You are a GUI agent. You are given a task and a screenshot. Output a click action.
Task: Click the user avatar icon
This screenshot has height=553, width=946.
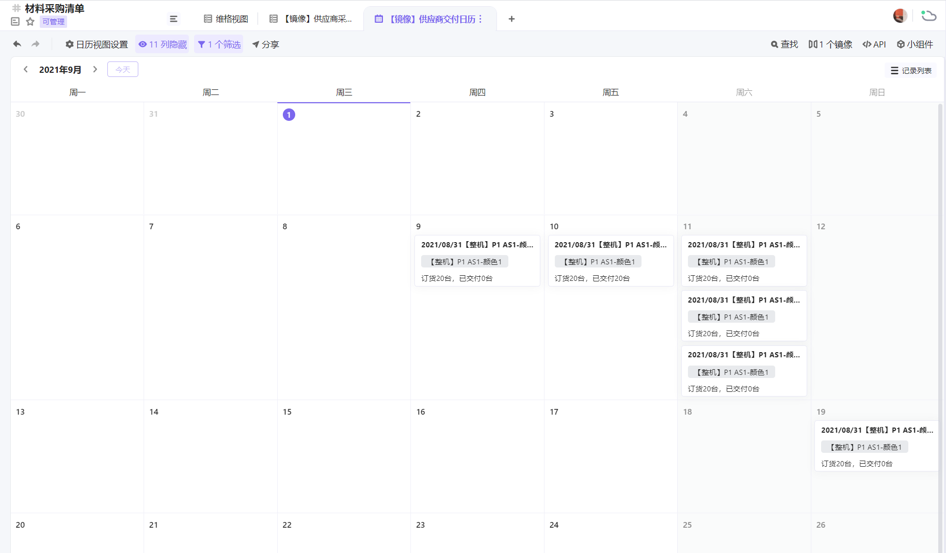(900, 16)
